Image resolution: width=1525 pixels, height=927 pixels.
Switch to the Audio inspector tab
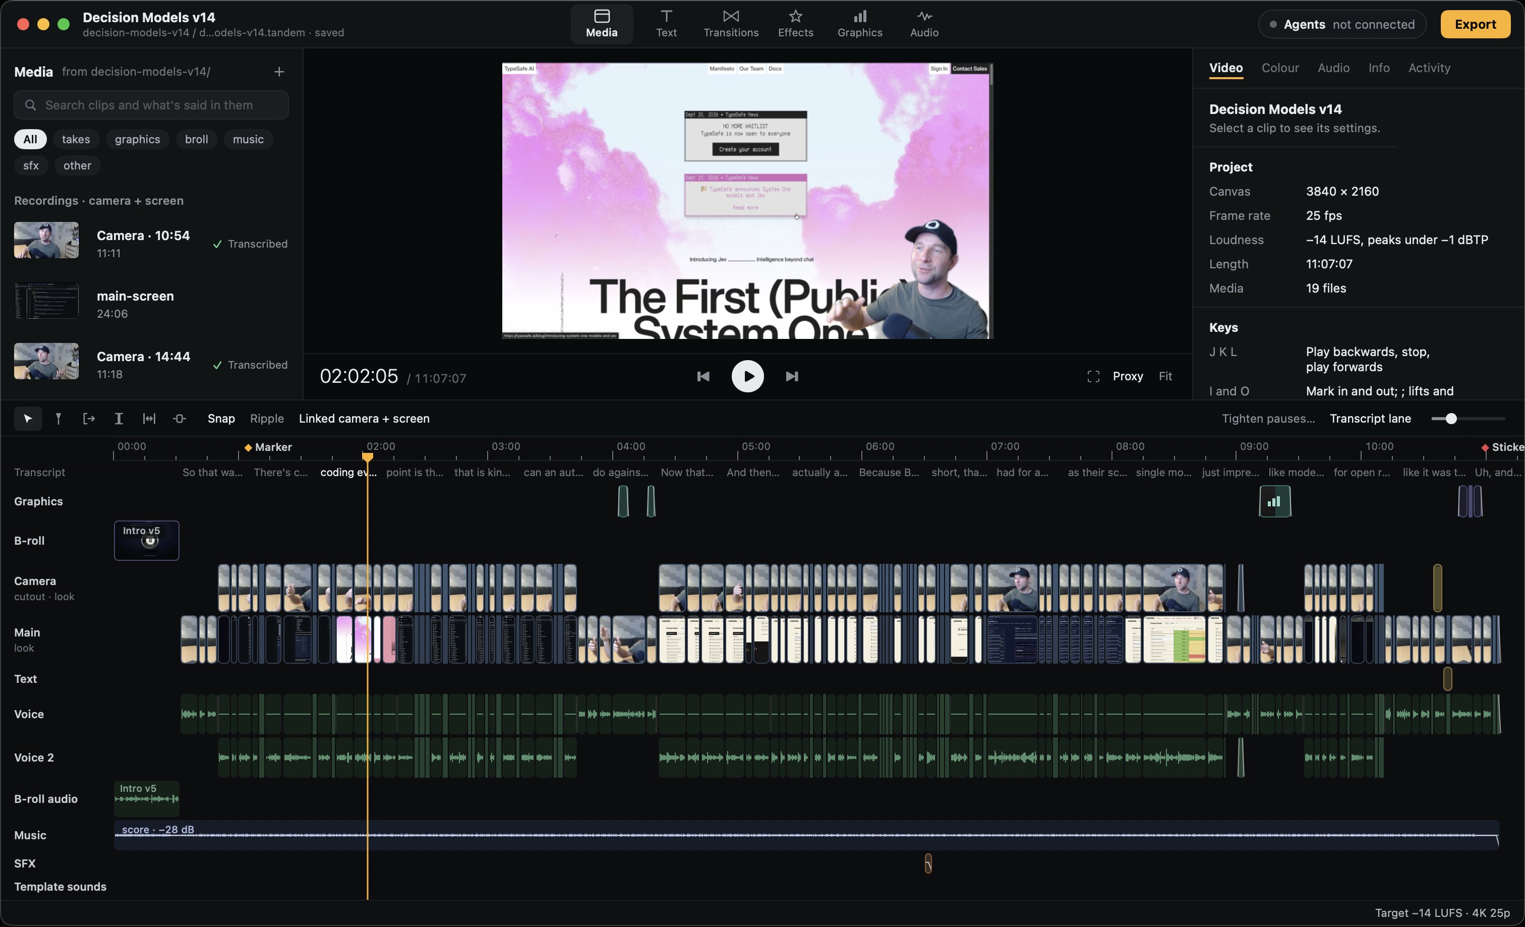click(x=1333, y=68)
